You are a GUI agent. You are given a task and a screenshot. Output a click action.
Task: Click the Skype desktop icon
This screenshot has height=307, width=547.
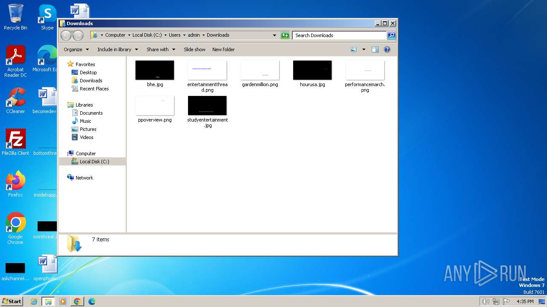47,17
